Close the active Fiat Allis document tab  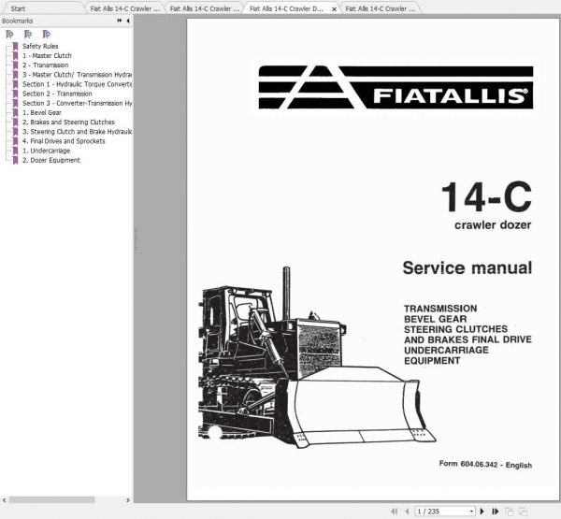coord(334,9)
